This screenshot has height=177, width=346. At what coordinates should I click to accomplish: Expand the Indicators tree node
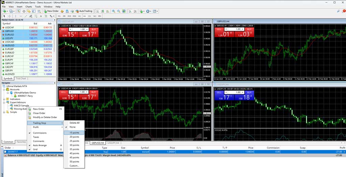click(x=4, y=99)
